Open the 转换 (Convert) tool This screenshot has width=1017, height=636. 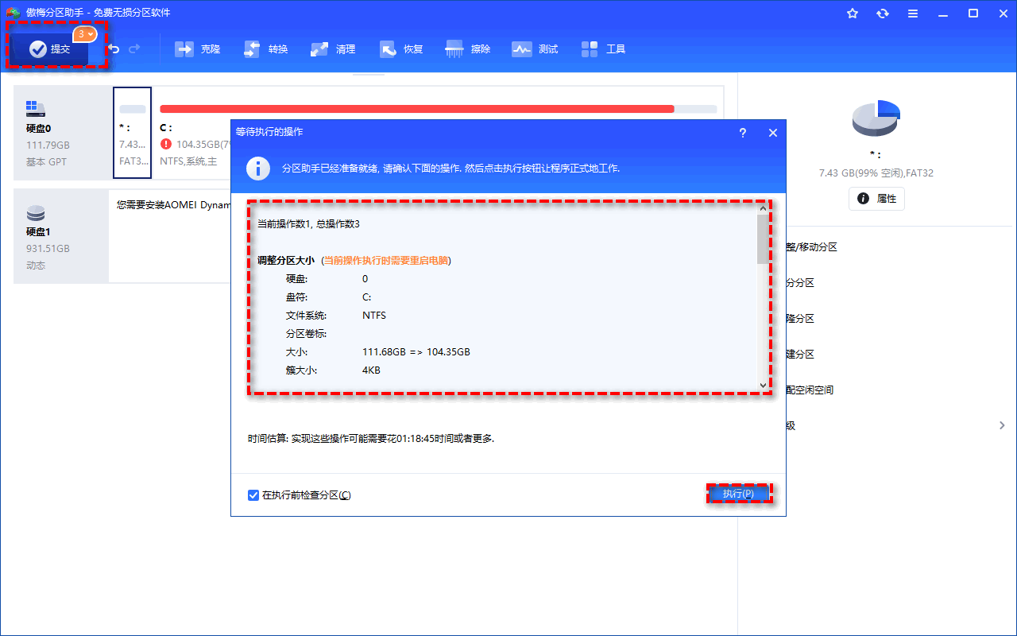pos(265,48)
